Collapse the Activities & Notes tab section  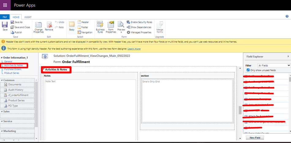click(x=43, y=69)
